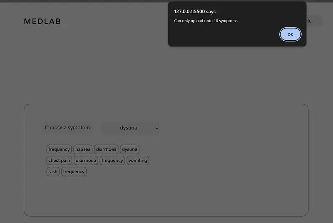This screenshot has height=223, width=333.
Task: Click the MEDLAB logo
Action: coord(42,21)
